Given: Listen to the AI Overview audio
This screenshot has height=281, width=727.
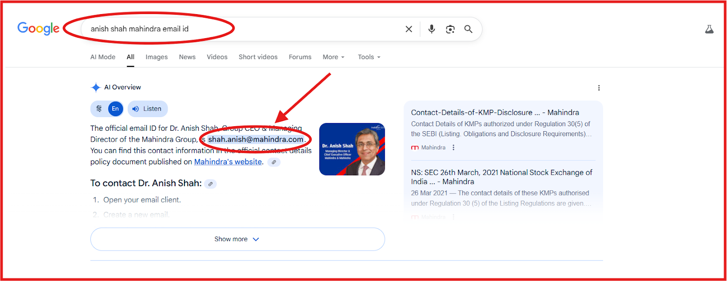Looking at the screenshot, I should coord(148,108).
